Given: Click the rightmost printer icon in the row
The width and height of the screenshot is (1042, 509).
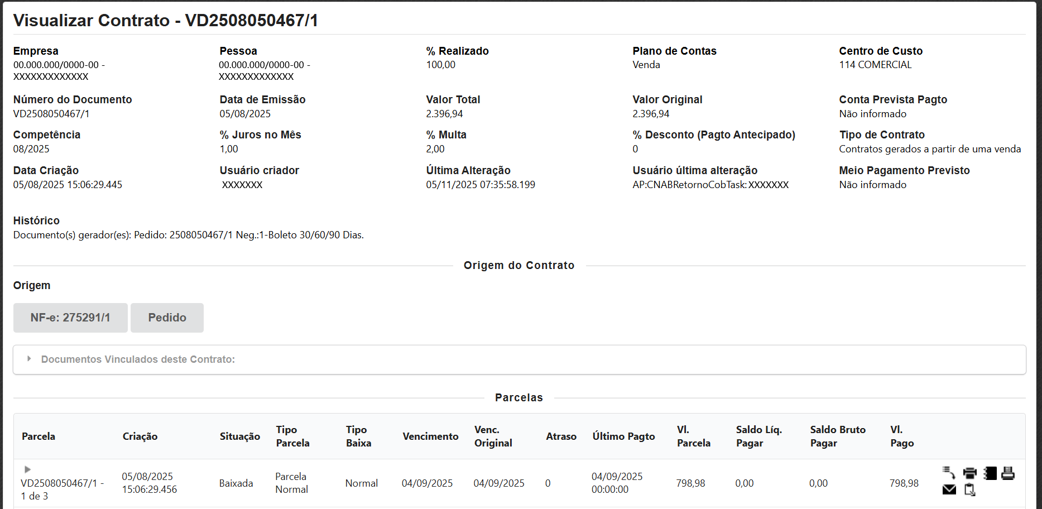Looking at the screenshot, I should (x=1008, y=473).
